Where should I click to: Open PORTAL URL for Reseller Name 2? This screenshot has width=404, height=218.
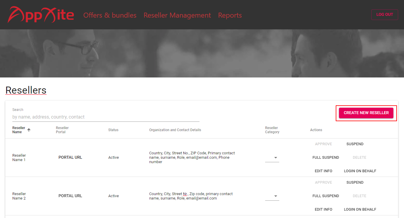pyautogui.click(x=70, y=196)
